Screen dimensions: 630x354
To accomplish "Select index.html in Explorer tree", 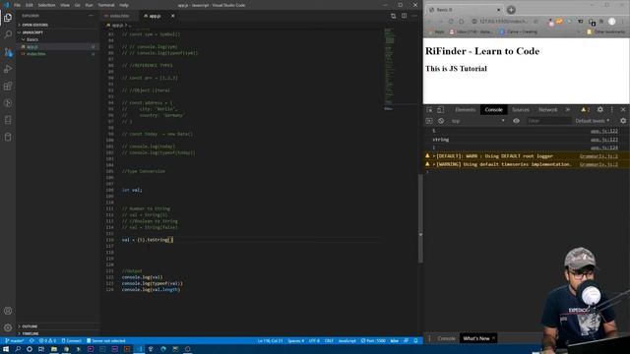I will pyautogui.click(x=35, y=54).
